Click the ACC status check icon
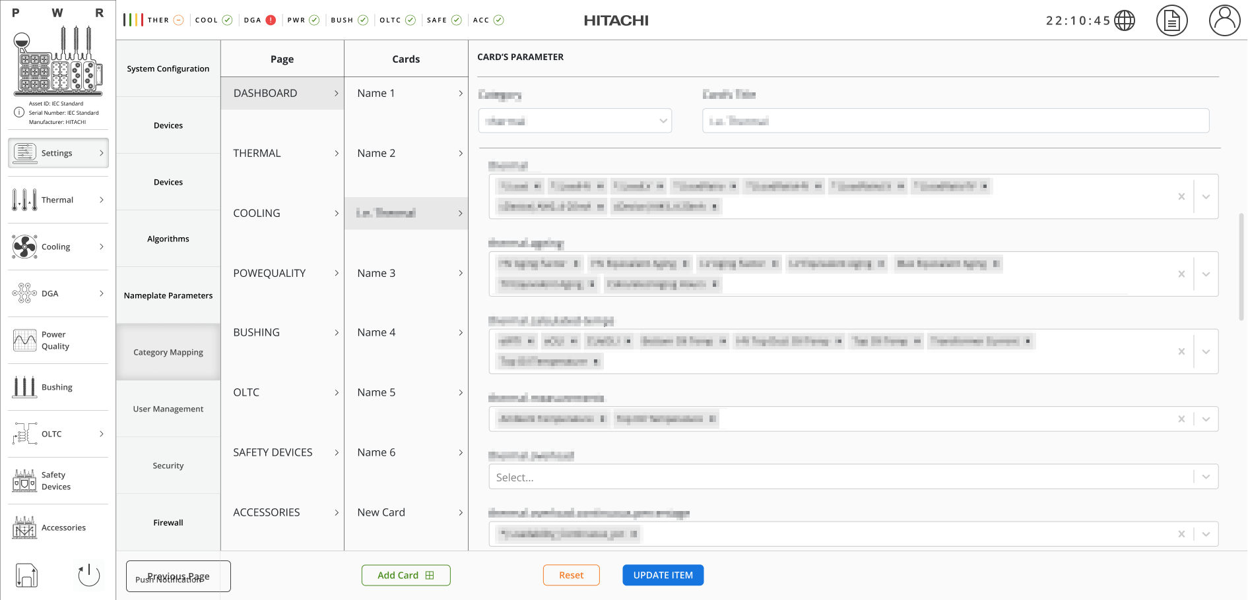This screenshot has height=600, width=1248. 499,20
